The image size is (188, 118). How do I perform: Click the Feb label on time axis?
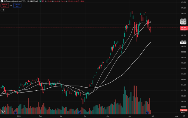40,116
